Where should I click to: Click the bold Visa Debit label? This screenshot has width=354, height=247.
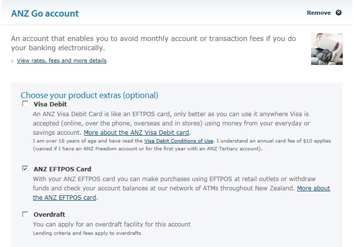click(x=50, y=104)
